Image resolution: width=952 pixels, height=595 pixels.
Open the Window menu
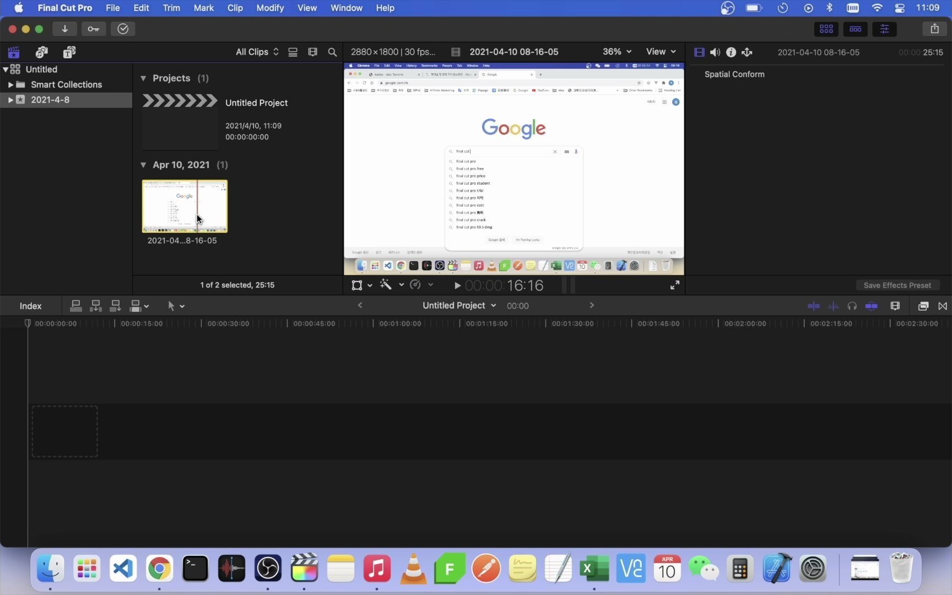(x=347, y=8)
